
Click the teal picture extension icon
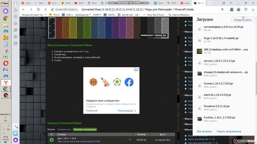pos(232,10)
